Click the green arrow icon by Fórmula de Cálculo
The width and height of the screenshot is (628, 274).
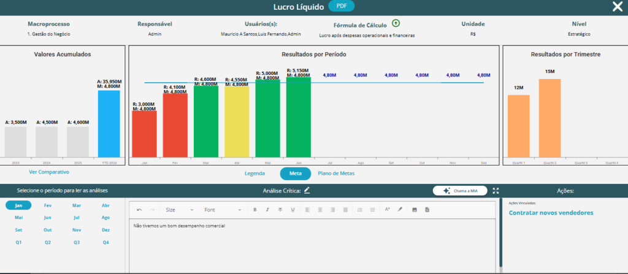(x=396, y=23)
